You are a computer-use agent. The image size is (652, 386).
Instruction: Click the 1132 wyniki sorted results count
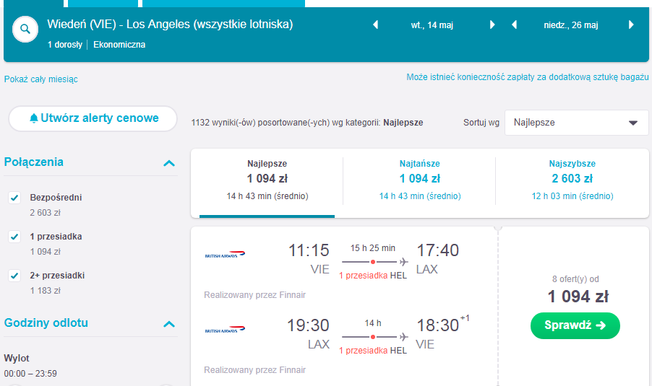pyautogui.click(x=307, y=123)
